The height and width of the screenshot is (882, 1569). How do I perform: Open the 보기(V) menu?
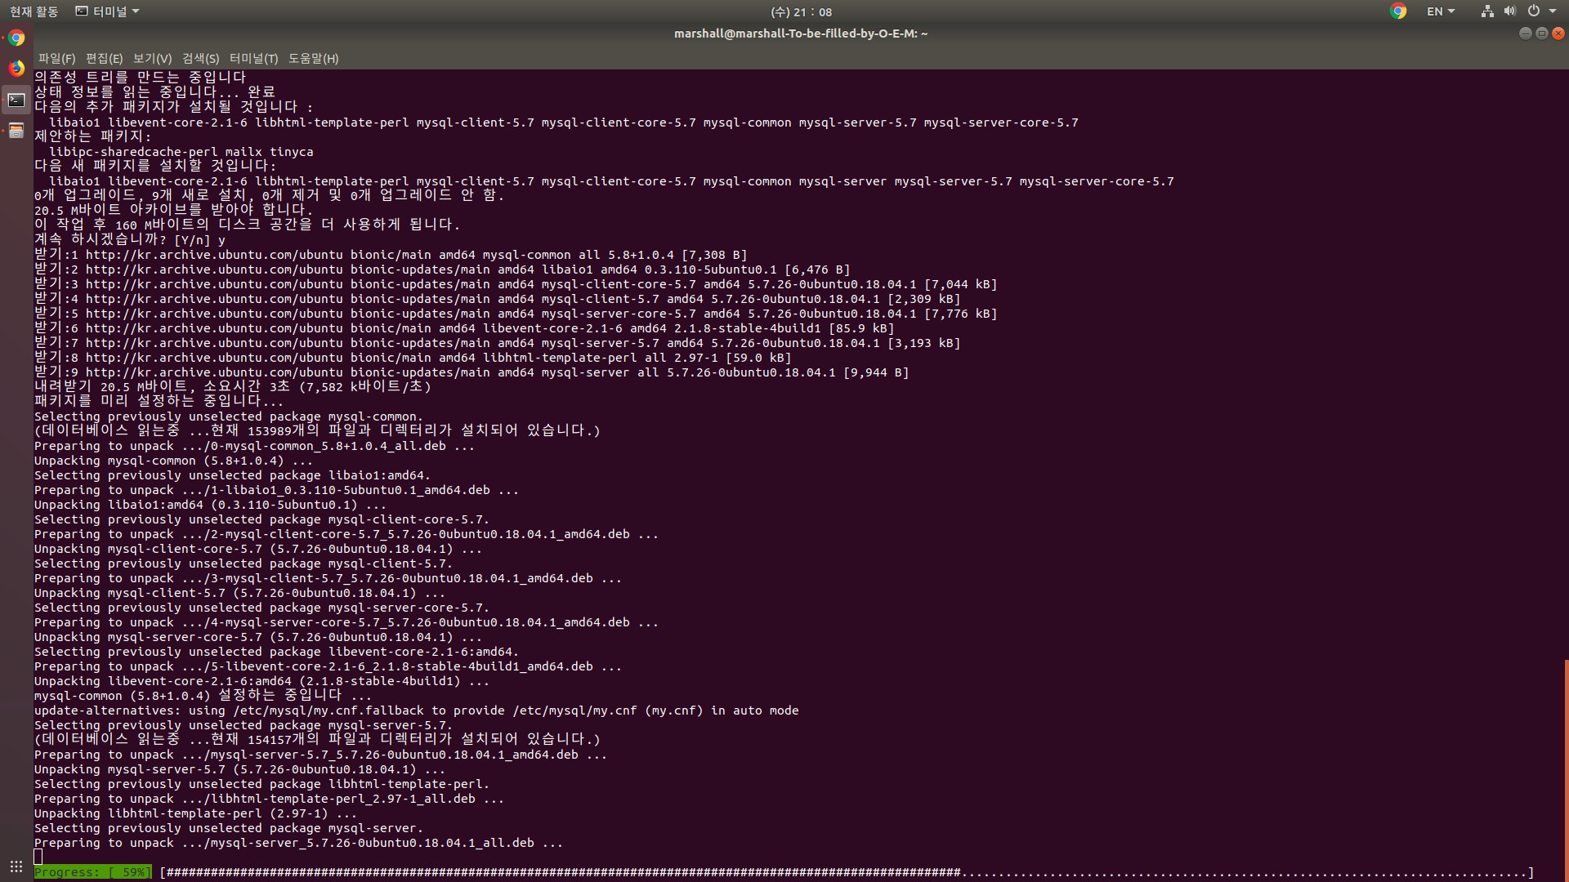(152, 59)
